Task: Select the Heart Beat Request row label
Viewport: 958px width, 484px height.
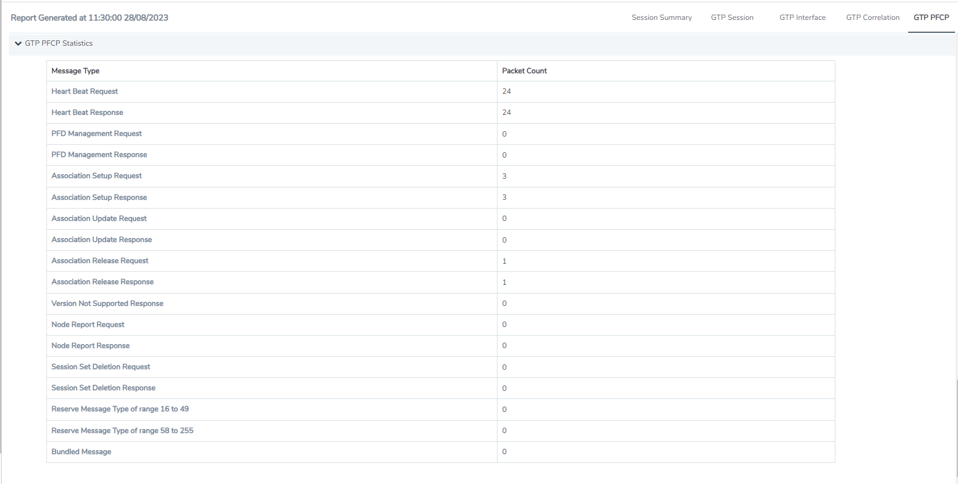Action: coord(84,91)
